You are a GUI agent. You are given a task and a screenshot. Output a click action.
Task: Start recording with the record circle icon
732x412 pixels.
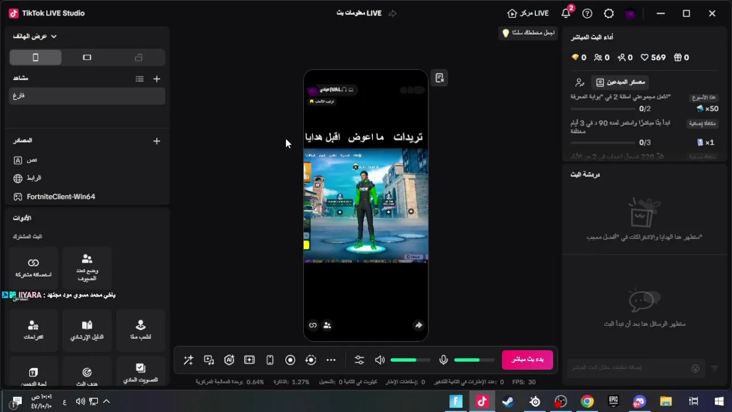pyautogui.click(x=291, y=360)
